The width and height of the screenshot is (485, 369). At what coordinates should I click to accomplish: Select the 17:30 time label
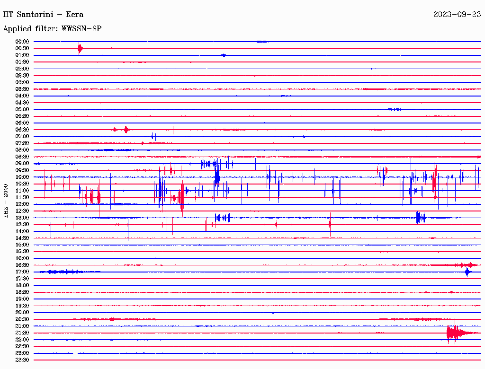tap(22, 279)
